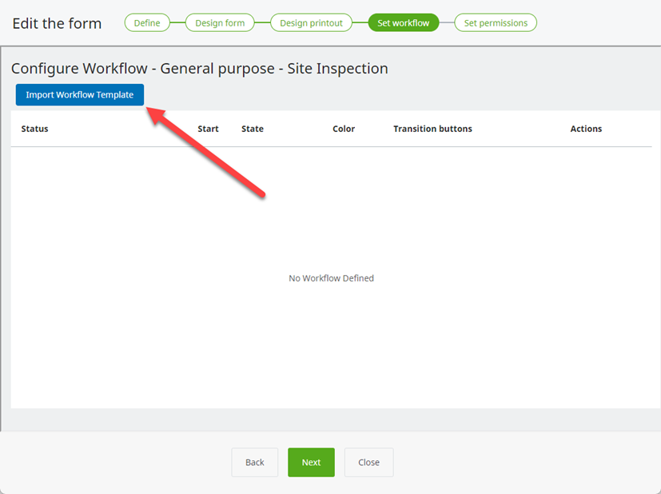Open the Design form step
The height and width of the screenshot is (494, 661).
(220, 22)
